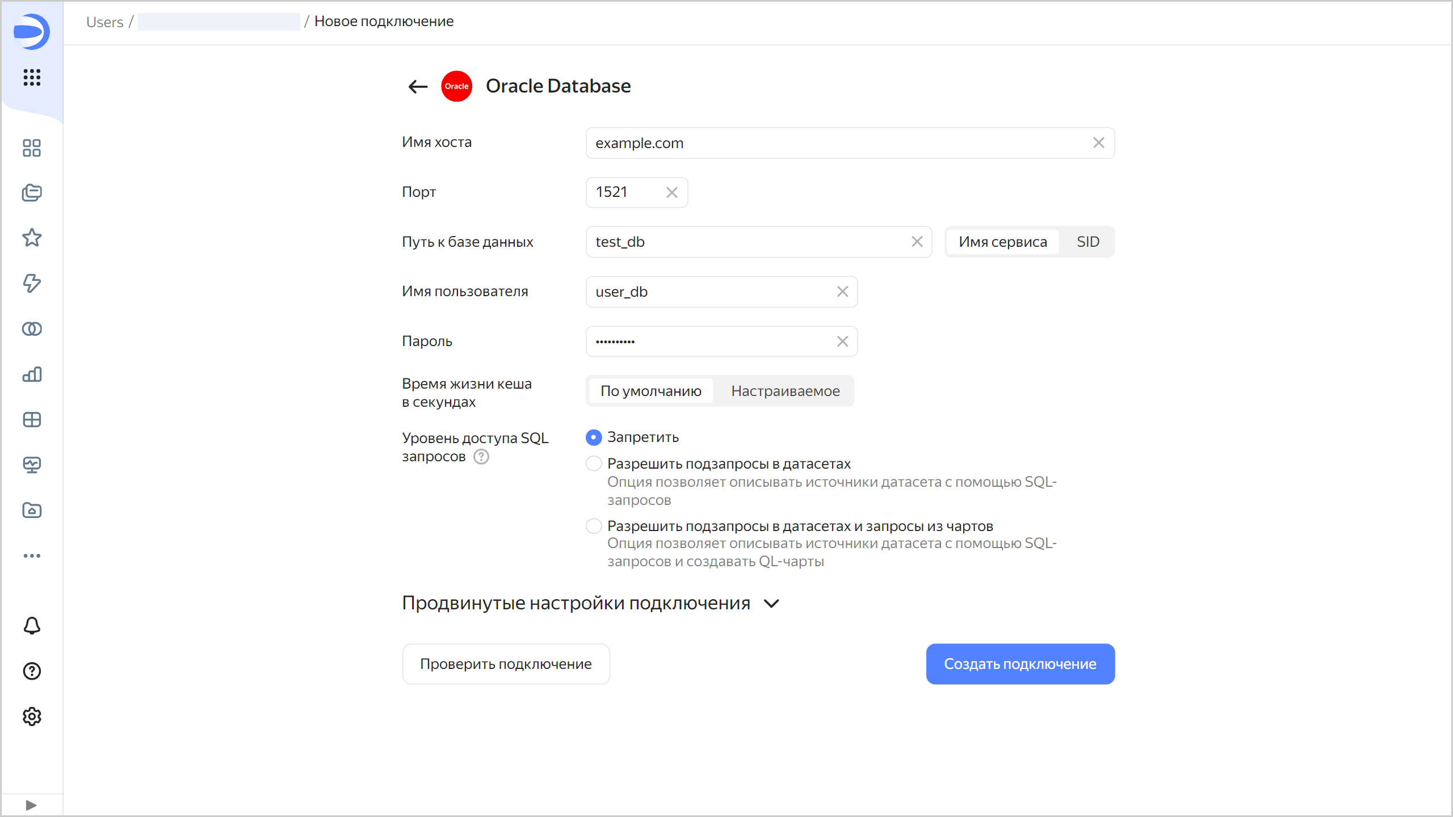Switch cache lifetime to Настраиваемое

click(785, 391)
